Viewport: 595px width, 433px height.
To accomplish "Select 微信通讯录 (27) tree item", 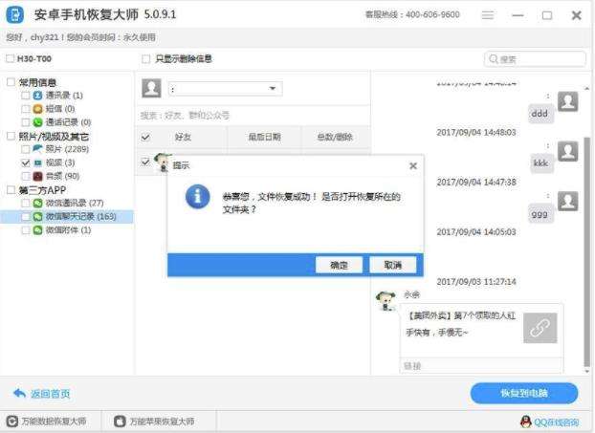I will (75, 203).
